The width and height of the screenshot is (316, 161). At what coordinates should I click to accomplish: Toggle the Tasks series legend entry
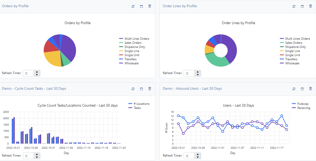click(x=137, y=108)
